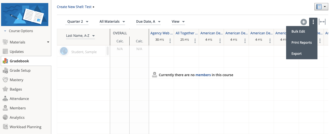
Task: Click the Updates sidebar icon
Action: pyautogui.click(x=5, y=51)
